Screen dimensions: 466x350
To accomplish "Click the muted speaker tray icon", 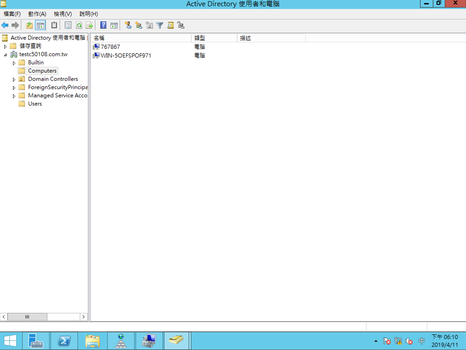I will pyautogui.click(x=409, y=341).
